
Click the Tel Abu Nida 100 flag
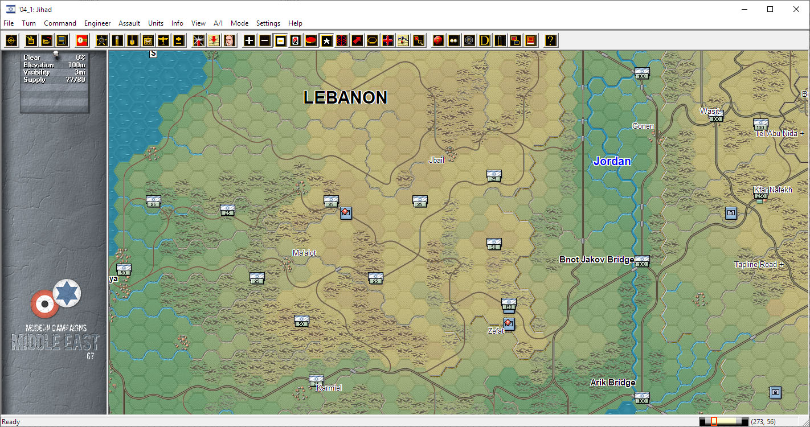[760, 125]
